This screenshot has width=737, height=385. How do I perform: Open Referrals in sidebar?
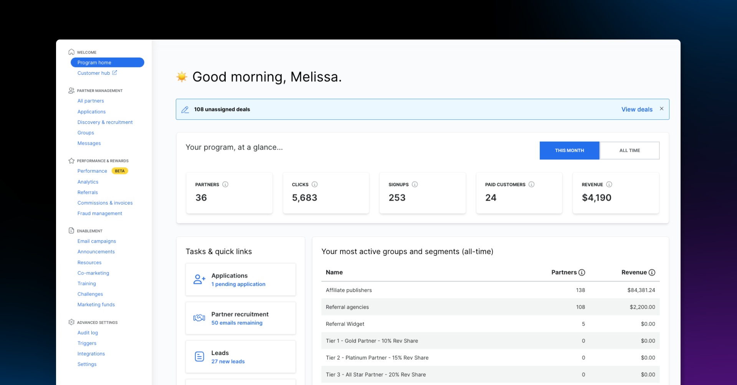click(x=88, y=192)
